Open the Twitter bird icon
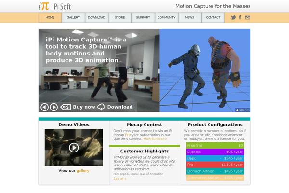The image size is (289, 193). [x=233, y=17]
